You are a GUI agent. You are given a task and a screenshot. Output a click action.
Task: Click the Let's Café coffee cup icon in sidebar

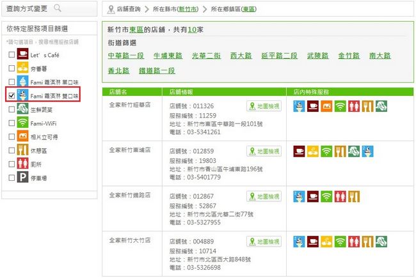[22, 54]
